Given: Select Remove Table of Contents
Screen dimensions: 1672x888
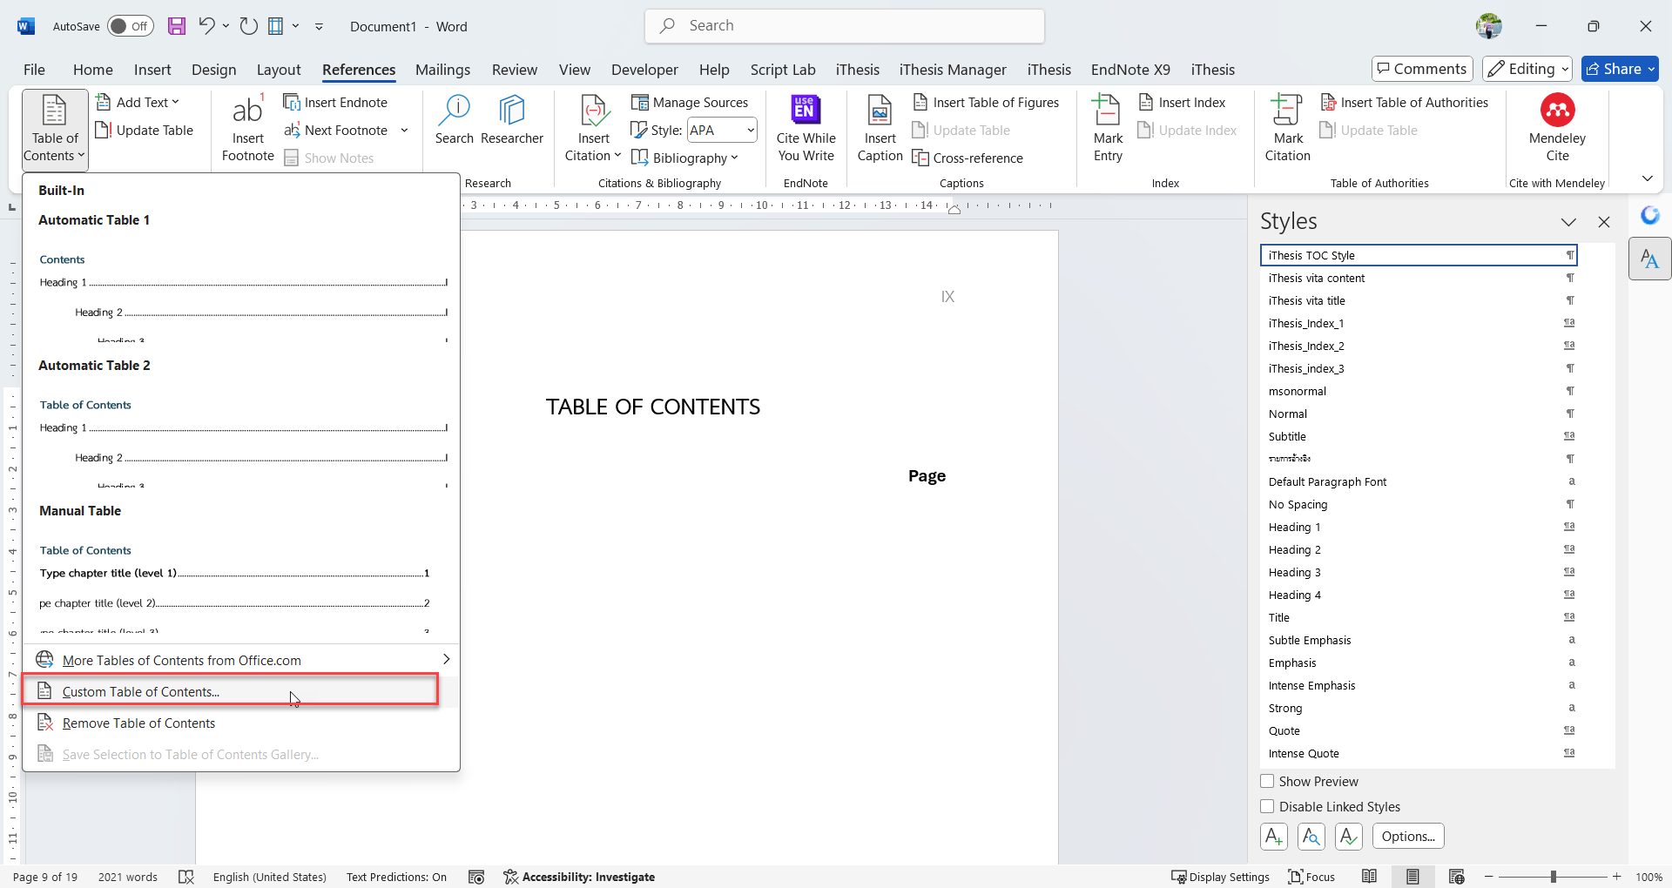Looking at the screenshot, I should pyautogui.click(x=241, y=723).
